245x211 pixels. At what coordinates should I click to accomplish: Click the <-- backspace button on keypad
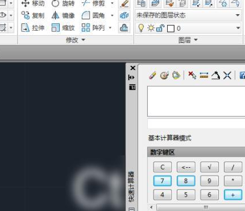pos(186,167)
